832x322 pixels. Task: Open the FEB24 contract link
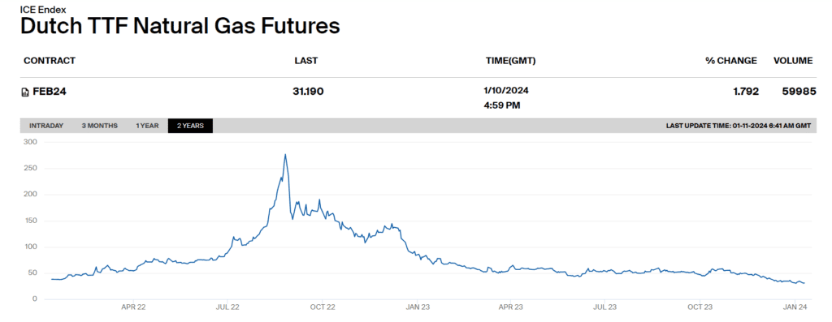point(50,92)
